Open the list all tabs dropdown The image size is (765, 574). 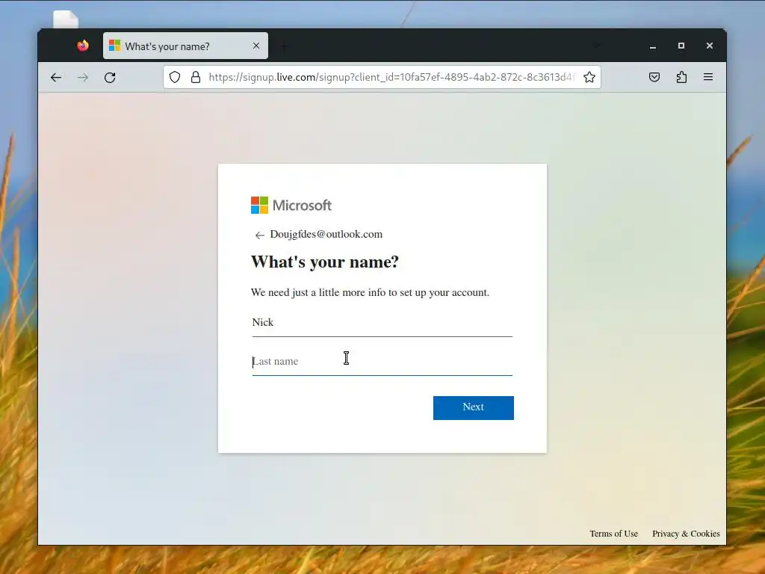pos(596,46)
